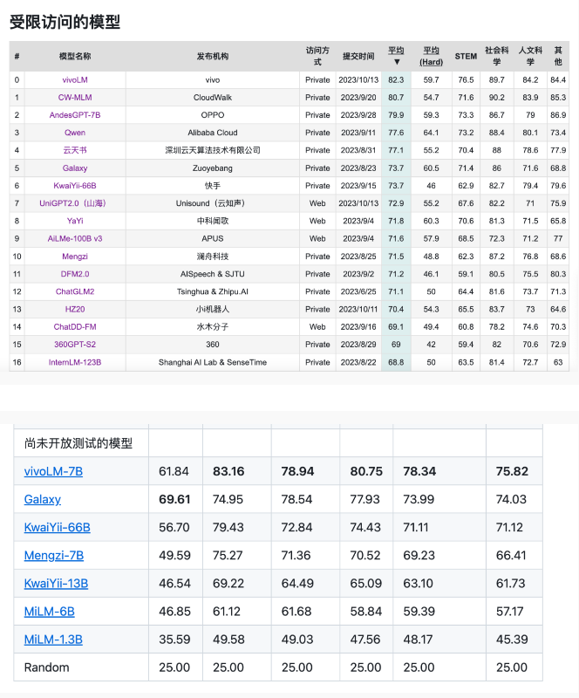Select the 64.1 hard score in Qwen row
This screenshot has height=698, width=579.
[x=432, y=133]
